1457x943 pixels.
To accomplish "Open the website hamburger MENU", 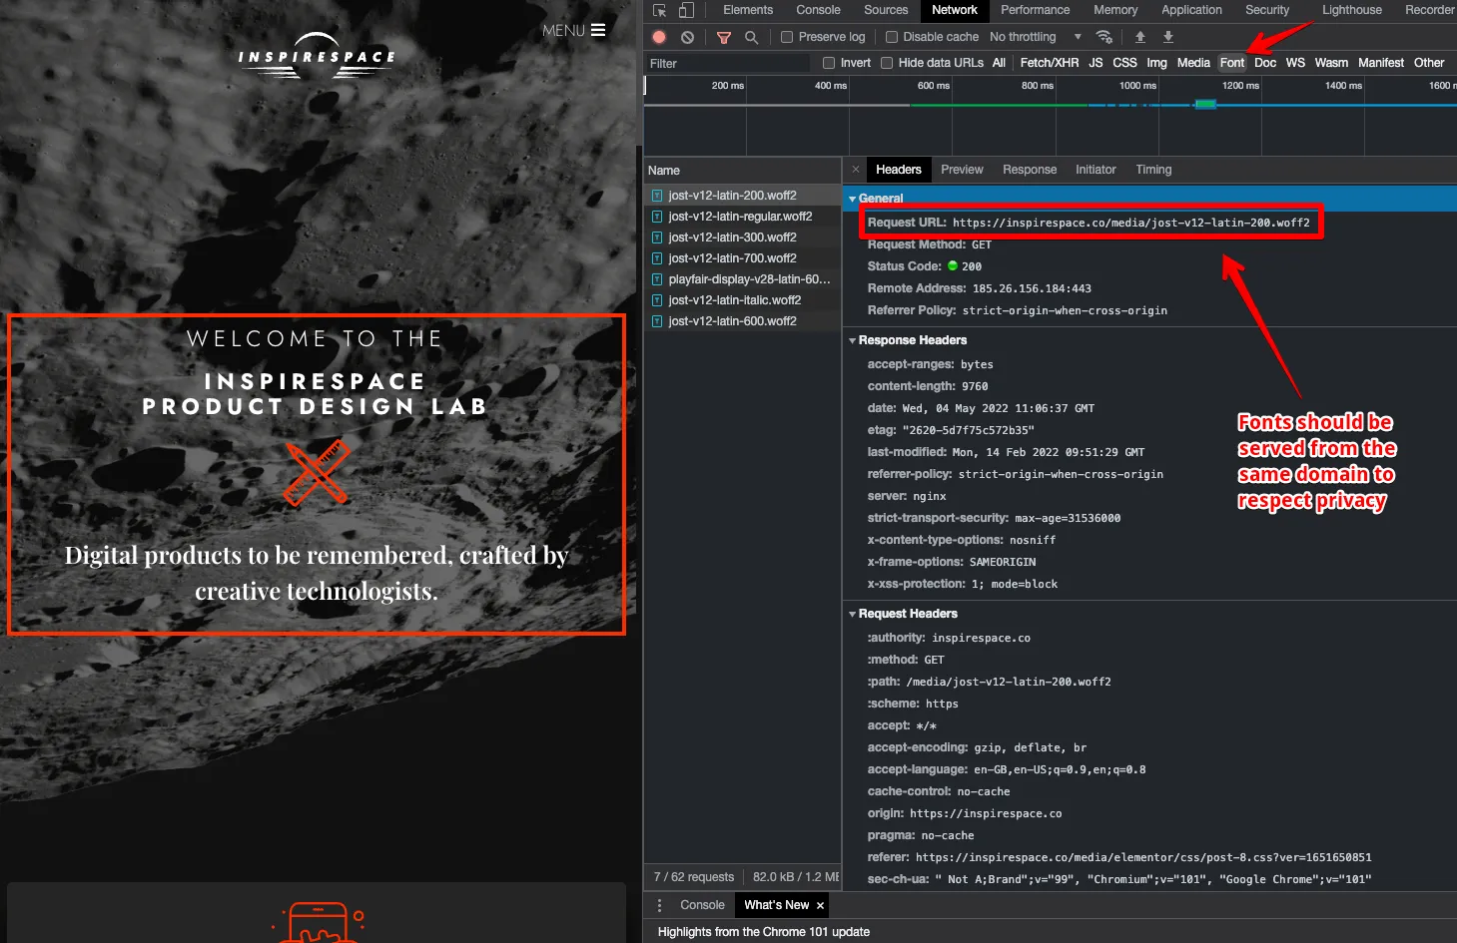I will pyautogui.click(x=574, y=30).
